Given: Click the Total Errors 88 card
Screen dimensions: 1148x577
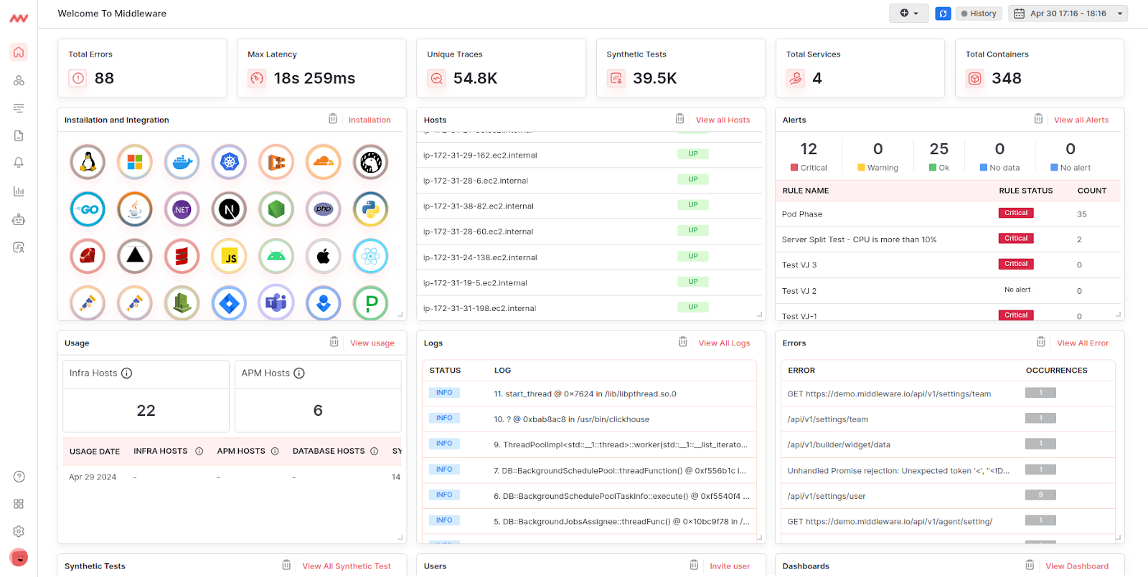Looking at the screenshot, I should pos(142,68).
